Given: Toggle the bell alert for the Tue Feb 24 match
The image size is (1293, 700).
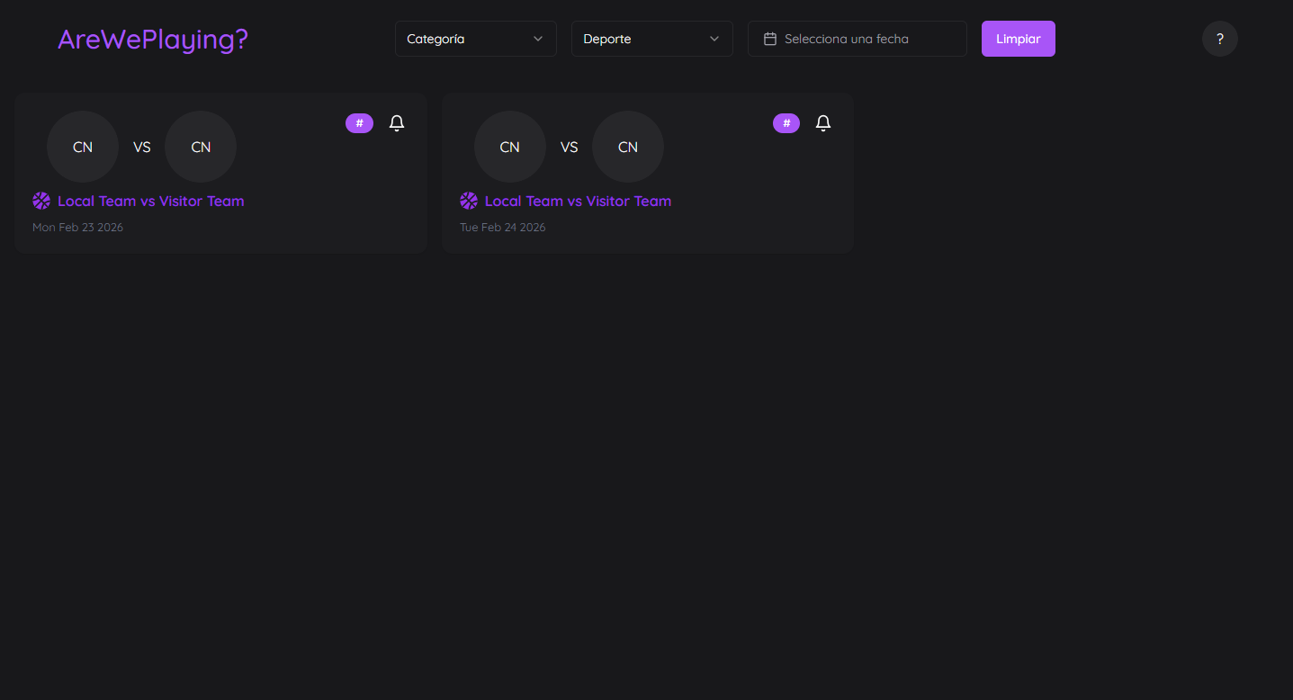Looking at the screenshot, I should coord(823,123).
